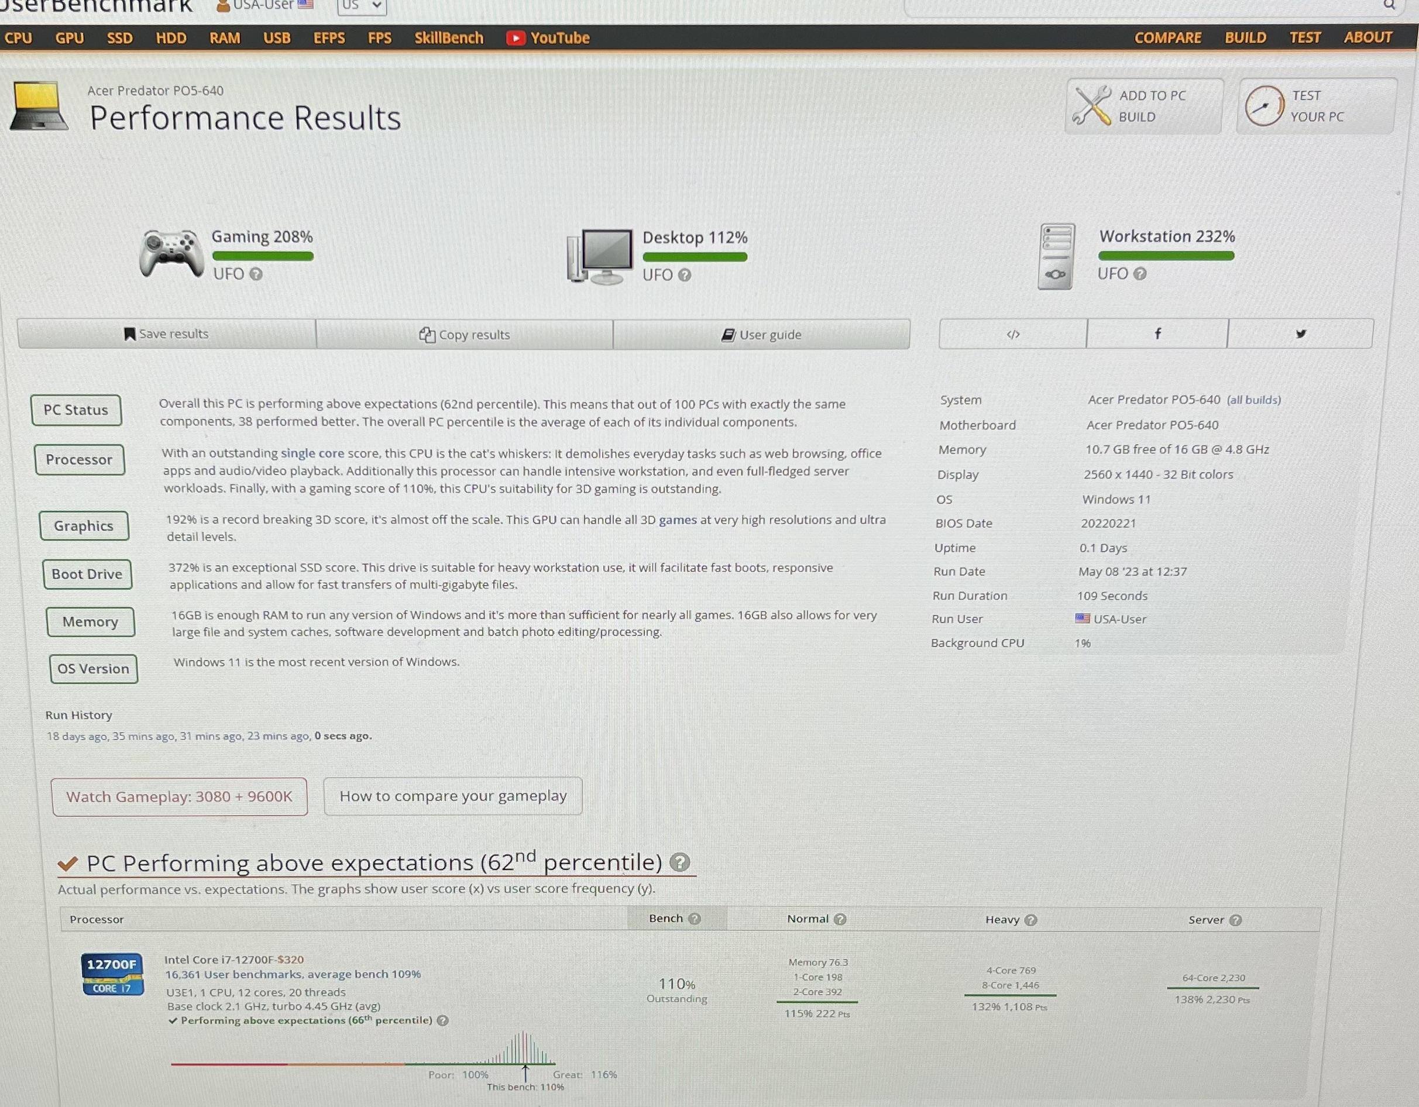The width and height of the screenshot is (1419, 1107).
Task: Share results via Twitter icon
Action: [1301, 334]
